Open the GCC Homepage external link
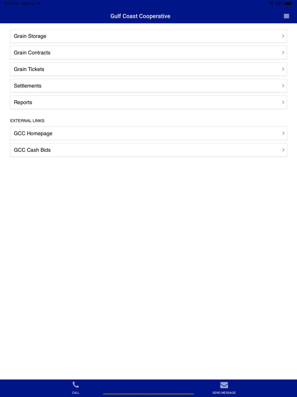The width and height of the screenshot is (297, 397). point(148,133)
